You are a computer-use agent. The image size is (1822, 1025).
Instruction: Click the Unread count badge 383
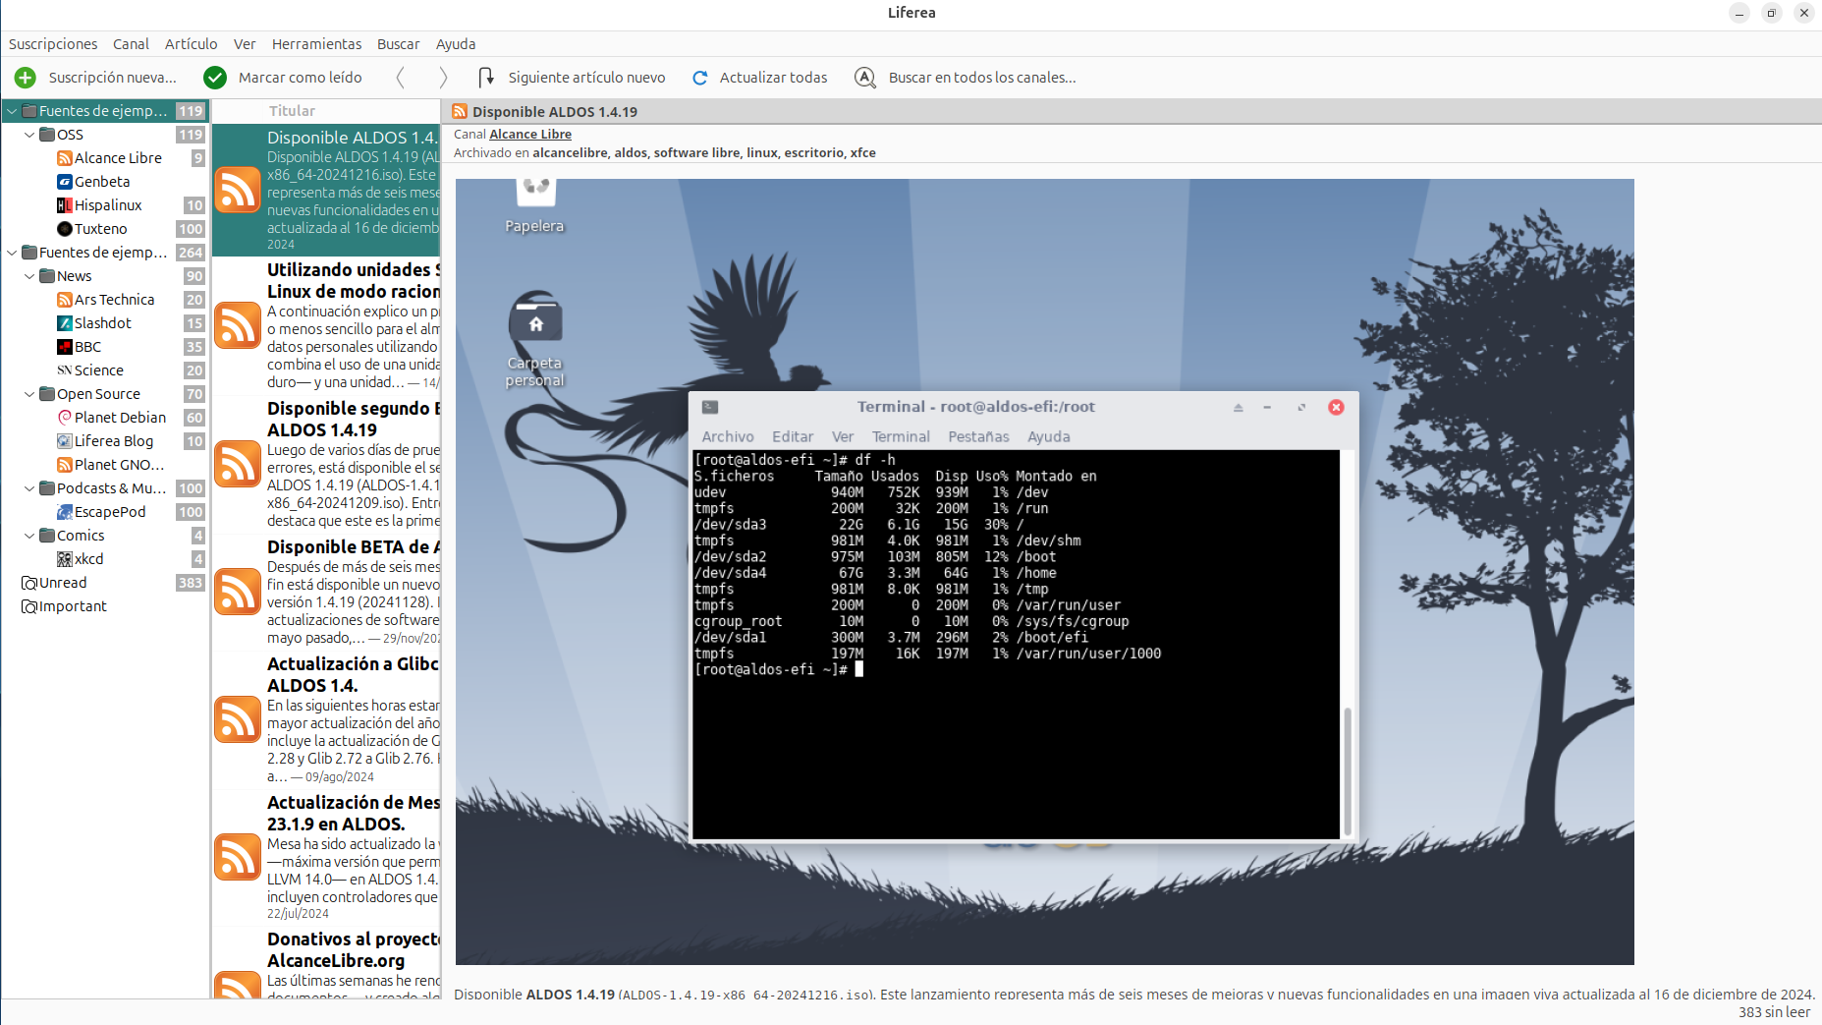click(x=190, y=583)
